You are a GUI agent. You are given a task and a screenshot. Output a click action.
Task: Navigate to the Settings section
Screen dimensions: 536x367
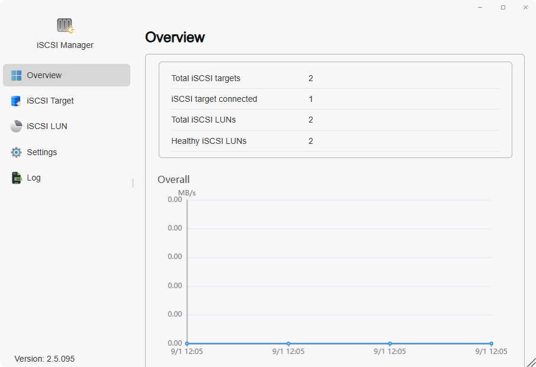click(41, 152)
